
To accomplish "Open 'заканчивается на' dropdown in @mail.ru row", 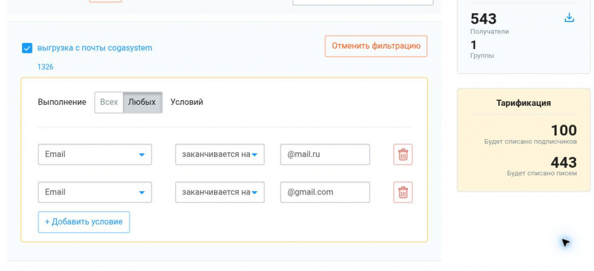I will (x=220, y=154).
